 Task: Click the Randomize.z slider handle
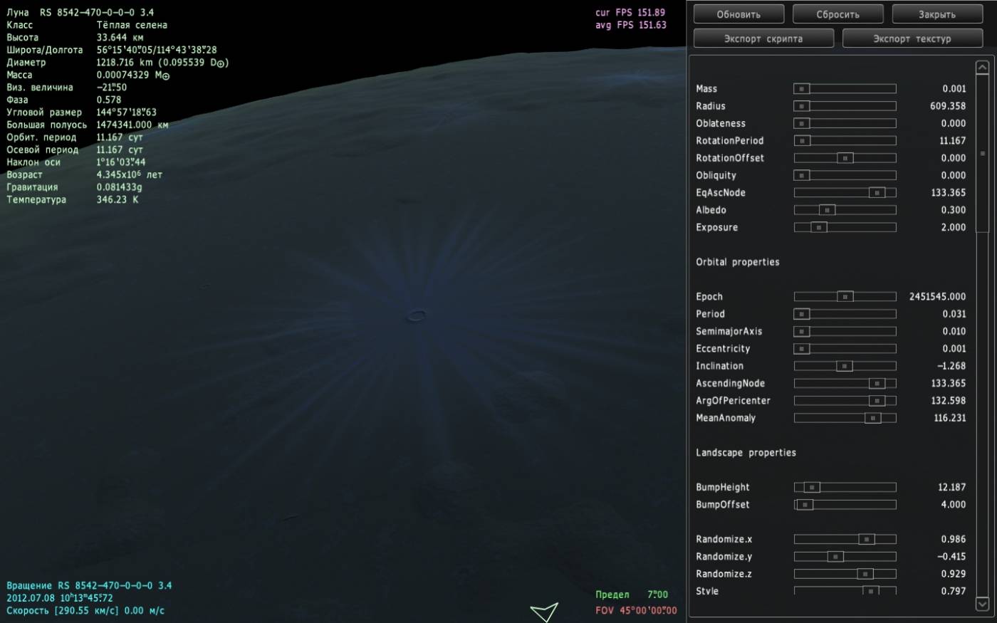pyautogui.click(x=865, y=574)
